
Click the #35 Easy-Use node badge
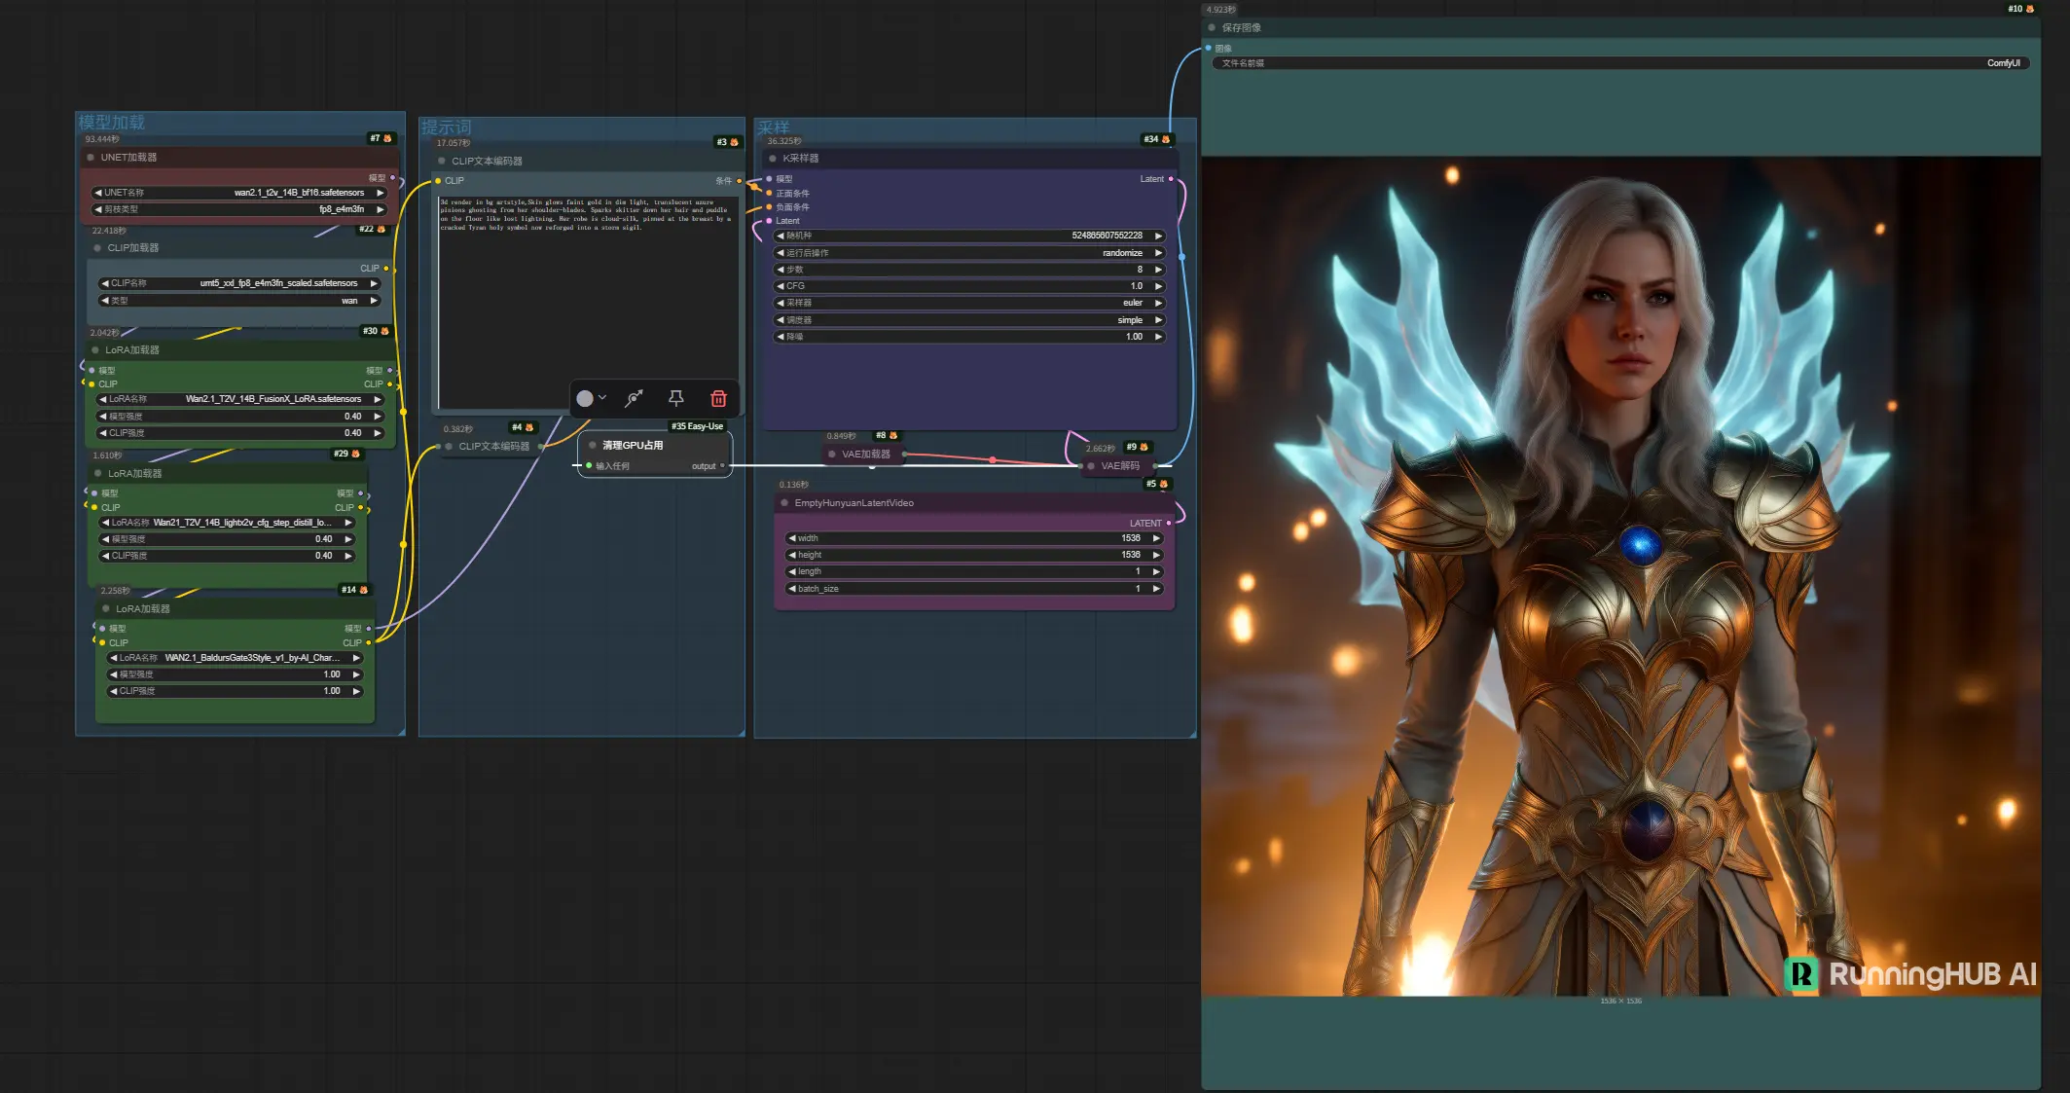[697, 426]
